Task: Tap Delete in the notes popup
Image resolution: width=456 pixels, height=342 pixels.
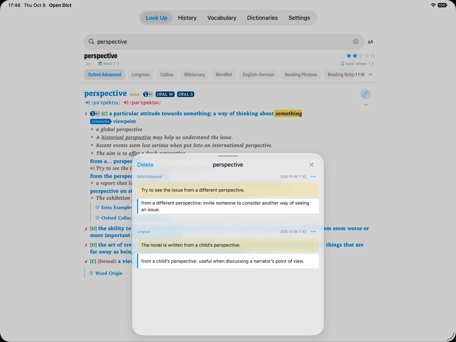Action: tap(145, 165)
